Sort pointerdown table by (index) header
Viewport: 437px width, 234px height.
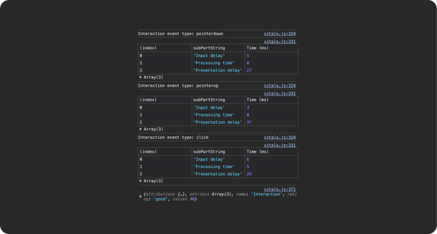[164, 48]
